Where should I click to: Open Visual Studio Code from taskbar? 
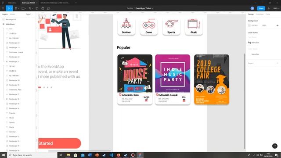point(111,155)
